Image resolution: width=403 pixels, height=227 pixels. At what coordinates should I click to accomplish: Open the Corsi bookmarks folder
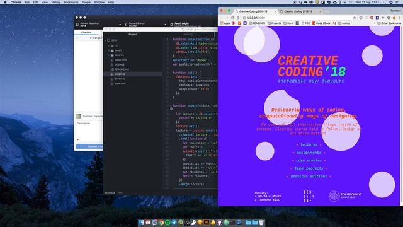(288, 23)
